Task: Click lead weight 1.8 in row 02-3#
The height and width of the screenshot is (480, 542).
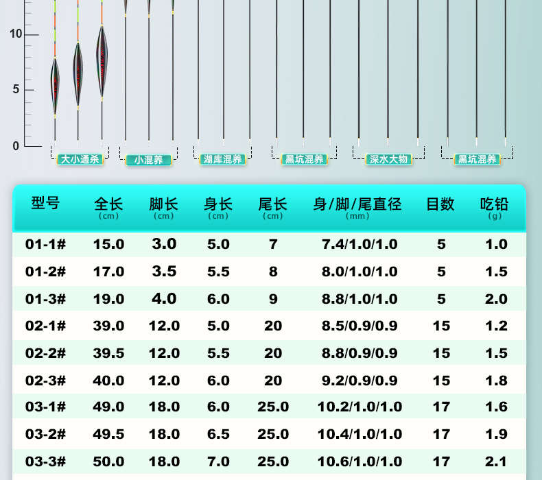Action: (496, 381)
